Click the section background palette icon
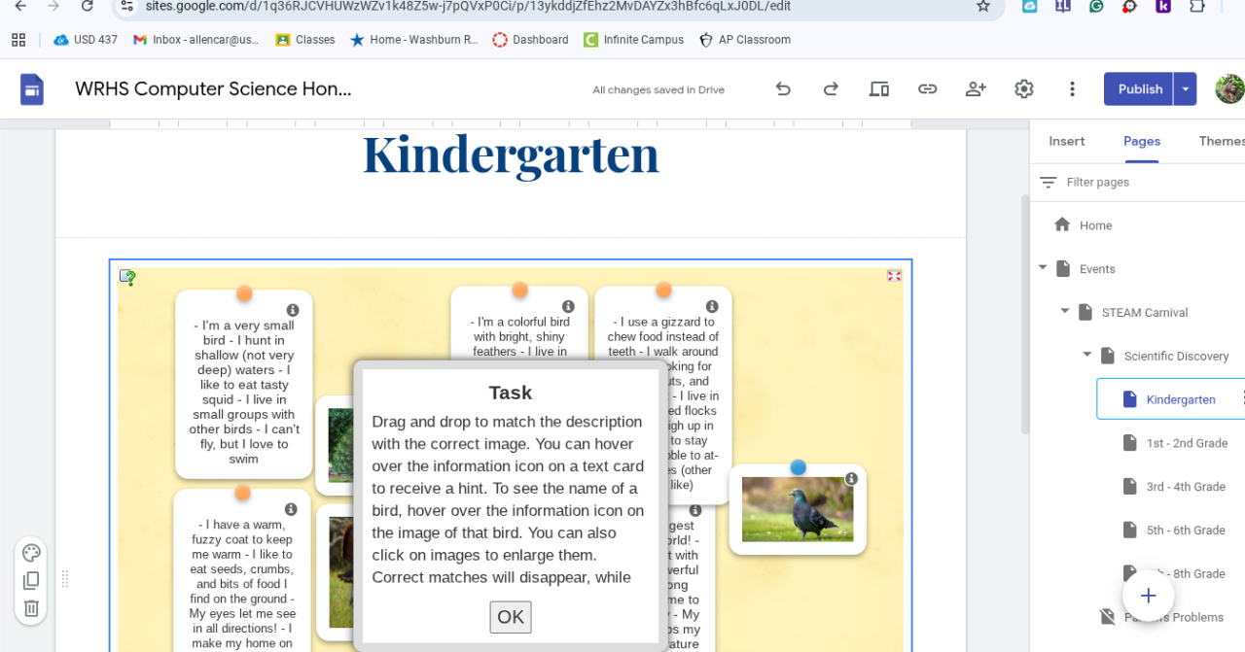Screen dimensions: 1245x652 click(x=31, y=553)
